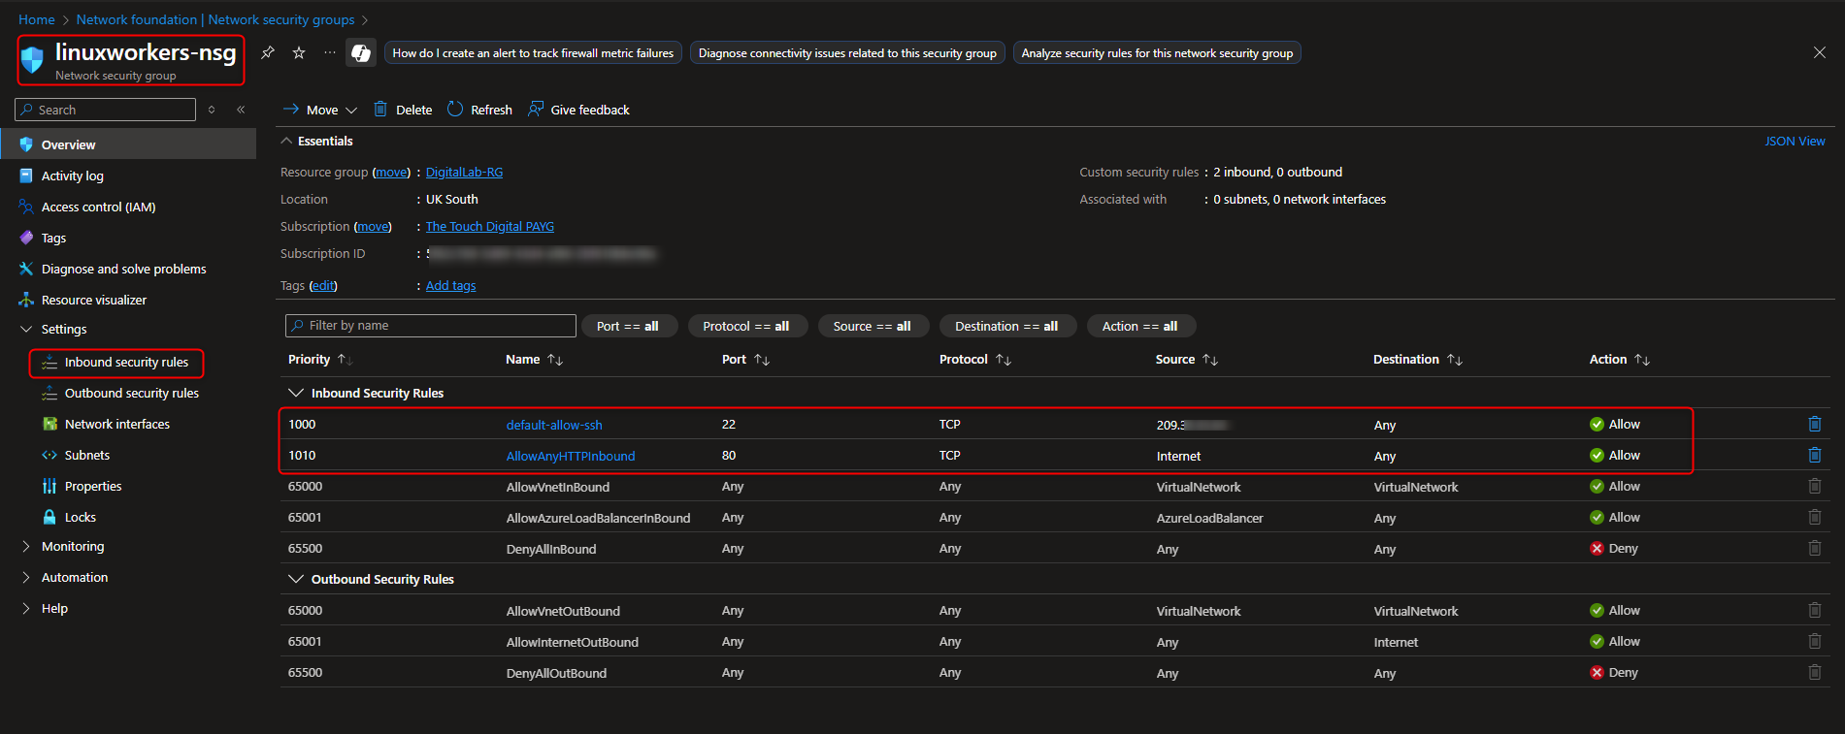Open Properties in Settings
The width and height of the screenshot is (1845, 734).
coord(93,486)
